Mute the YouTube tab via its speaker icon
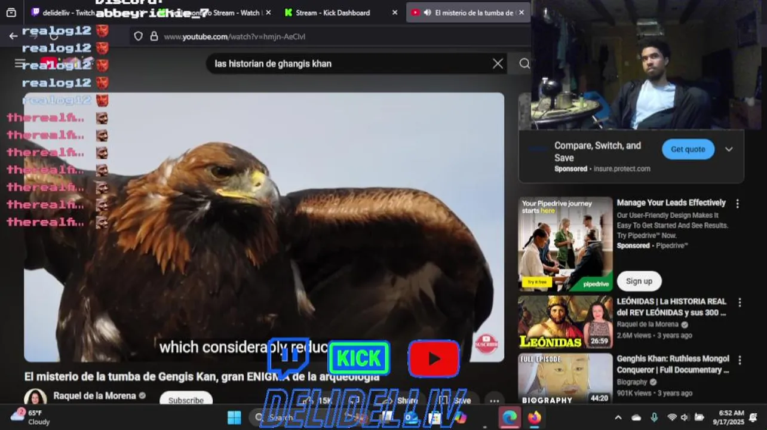The width and height of the screenshot is (767, 430). click(427, 13)
